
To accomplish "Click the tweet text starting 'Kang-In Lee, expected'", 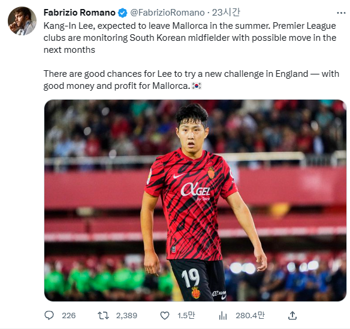I will tap(190, 38).
